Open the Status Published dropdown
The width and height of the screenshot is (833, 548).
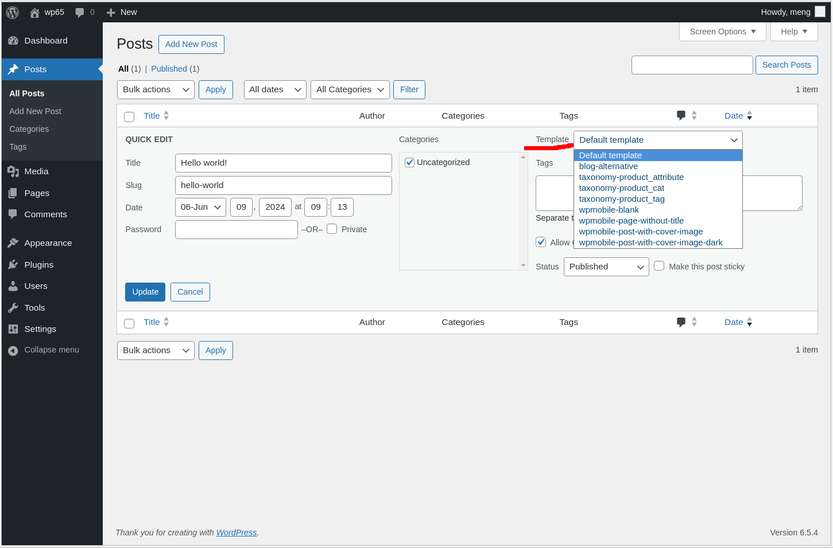[x=606, y=267]
